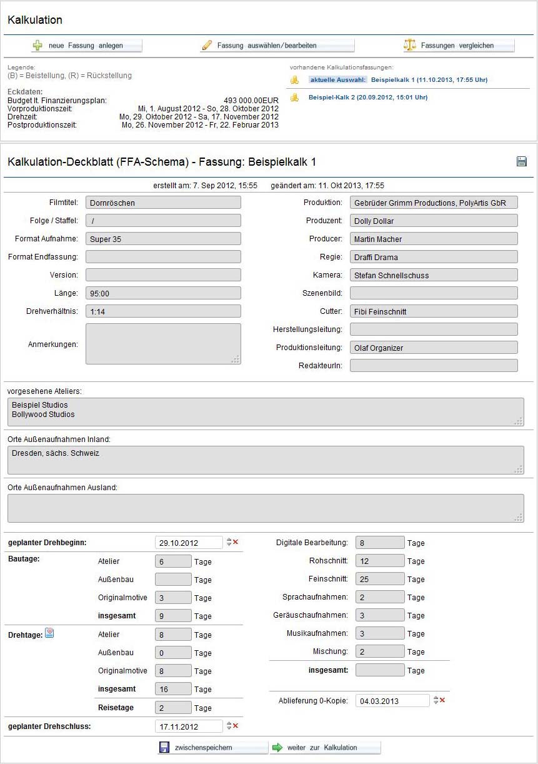The height and width of the screenshot is (764, 538).
Task: Click the Bautage insgesamt field showing 9
Action: pyautogui.click(x=173, y=616)
